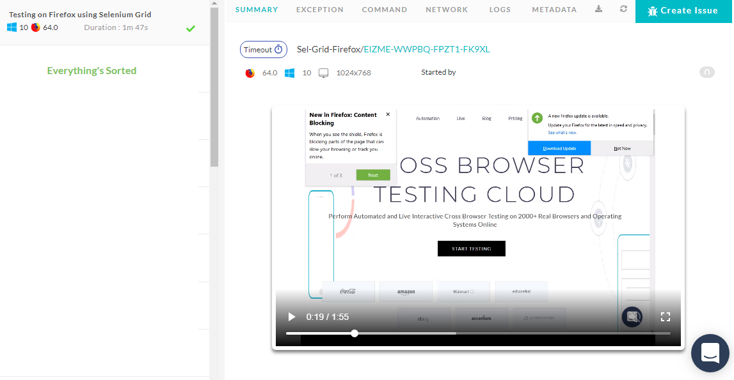
Task: Open the LOGS tab
Action: tap(500, 10)
